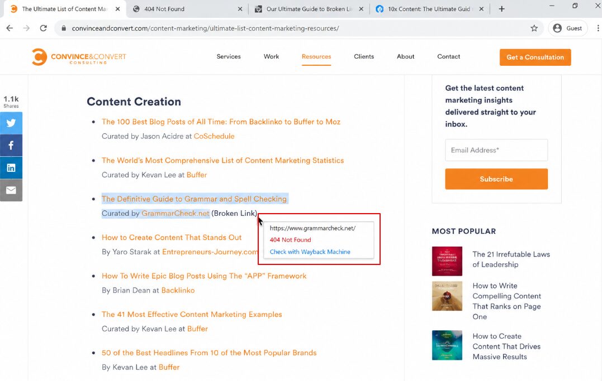Click the https://www.grammarcheck.net/ URL in popup
Viewport: 602px width, 381px height.
(312, 228)
